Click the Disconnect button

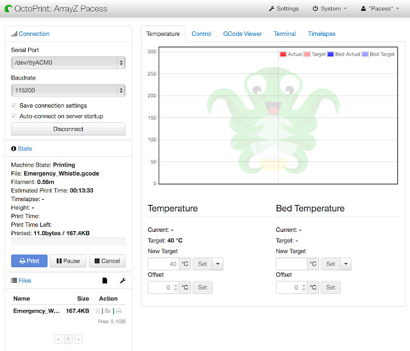(x=69, y=129)
